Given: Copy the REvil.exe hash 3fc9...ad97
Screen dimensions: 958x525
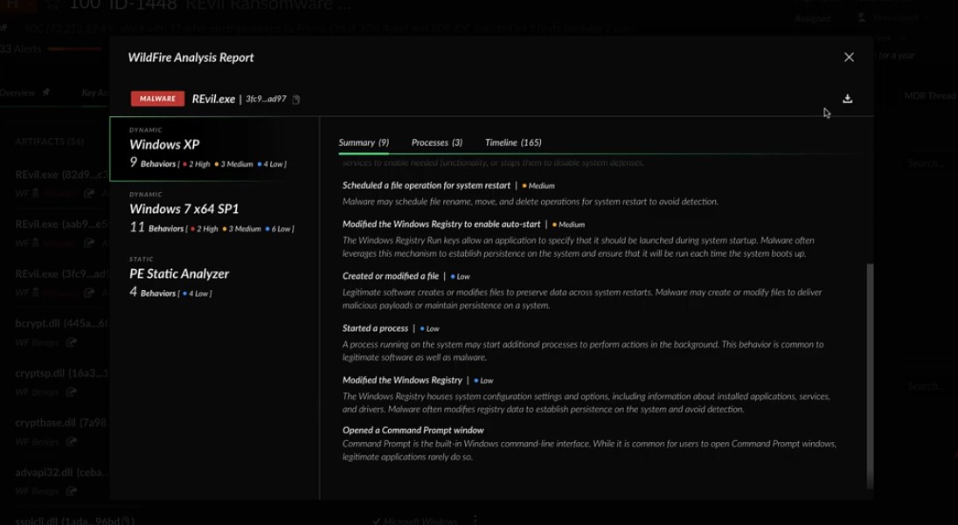Looking at the screenshot, I should tap(296, 100).
